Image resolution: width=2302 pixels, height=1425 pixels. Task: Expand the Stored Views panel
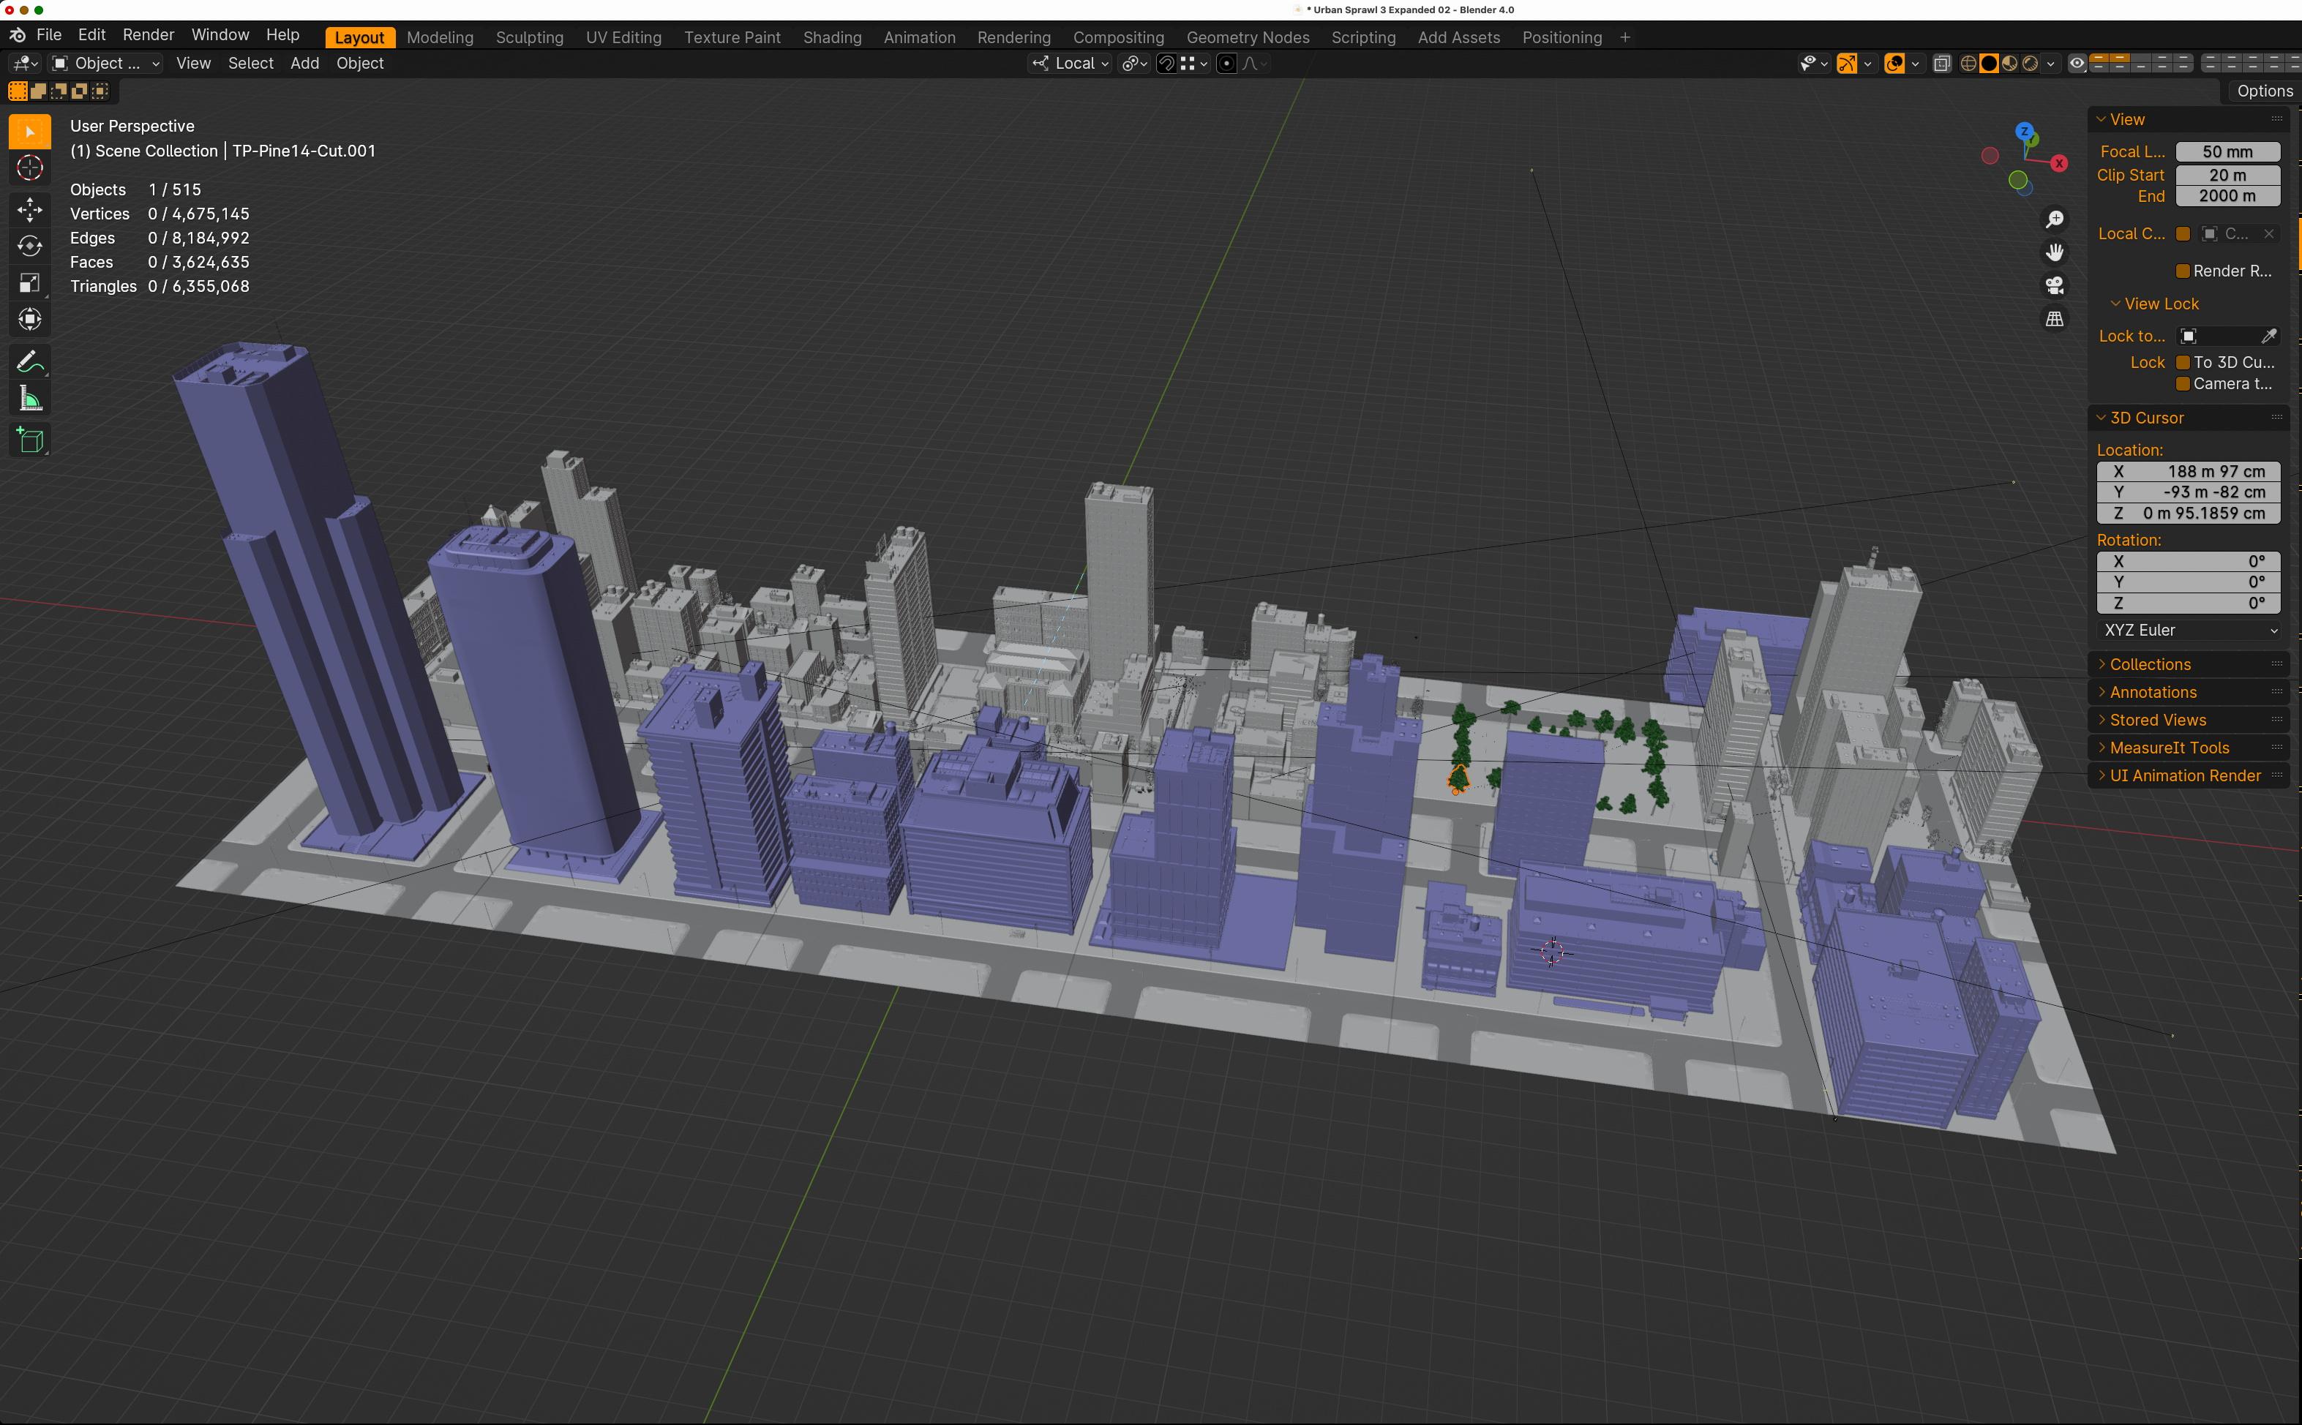click(x=2157, y=720)
